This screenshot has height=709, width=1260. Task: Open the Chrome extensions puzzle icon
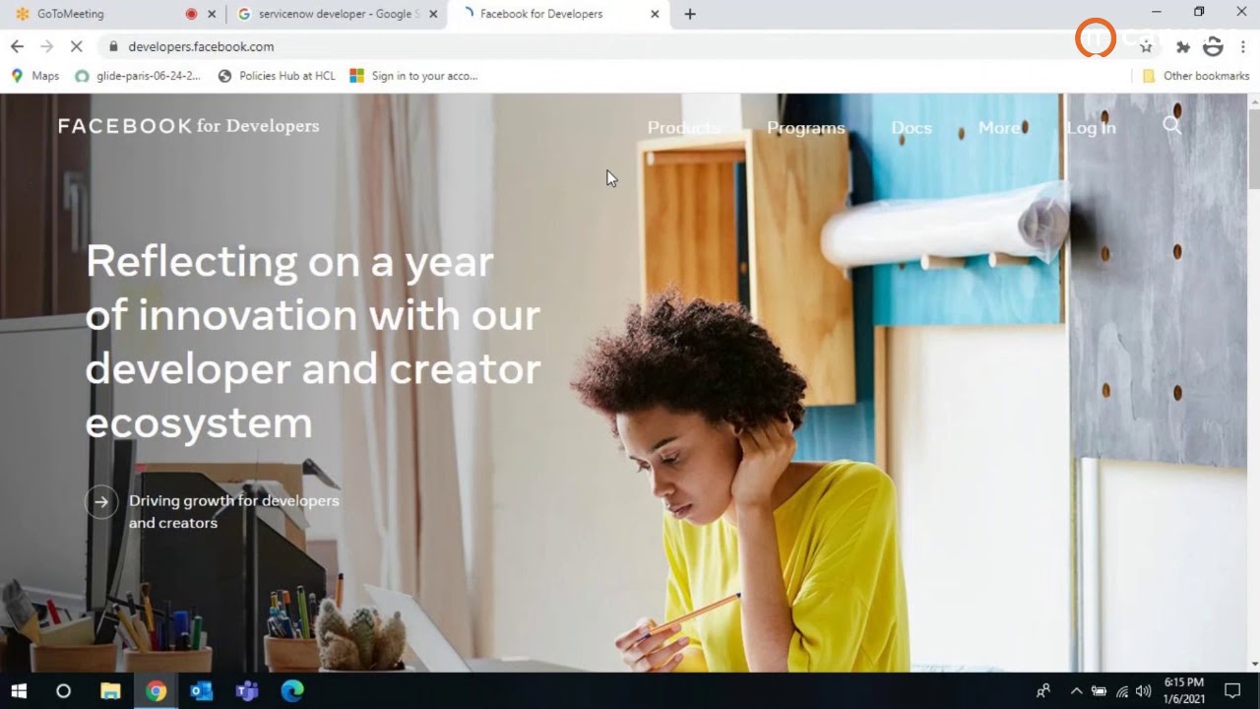click(1183, 46)
